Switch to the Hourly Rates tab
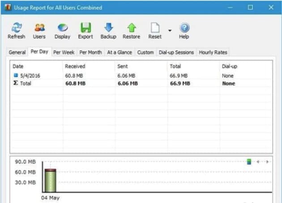Image resolution: width=282 pixels, height=203 pixels. [x=213, y=52]
